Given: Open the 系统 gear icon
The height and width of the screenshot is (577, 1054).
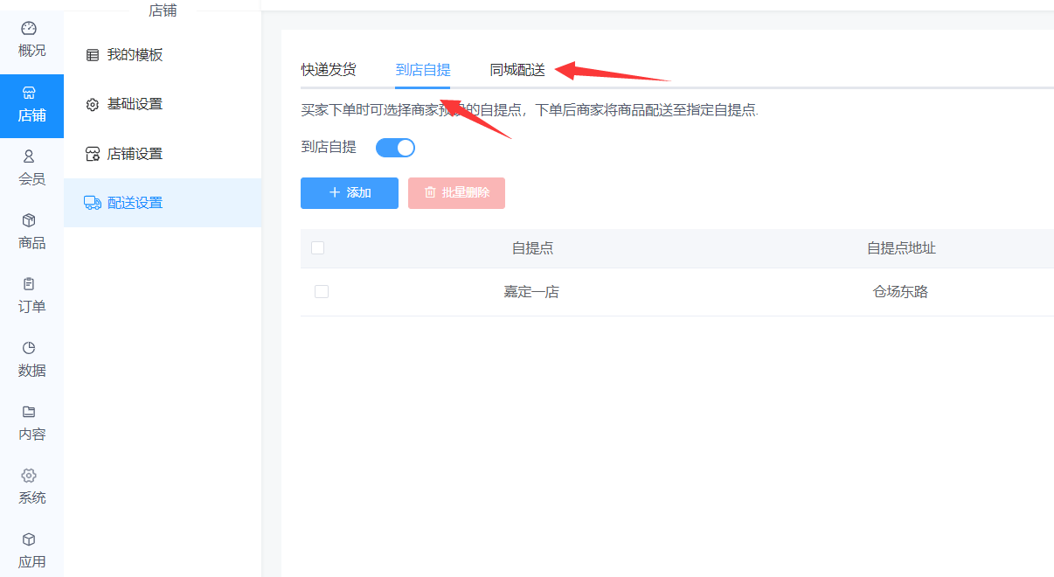Looking at the screenshot, I should pyautogui.click(x=29, y=476).
